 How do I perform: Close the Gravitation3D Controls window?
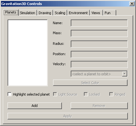[132, 4]
